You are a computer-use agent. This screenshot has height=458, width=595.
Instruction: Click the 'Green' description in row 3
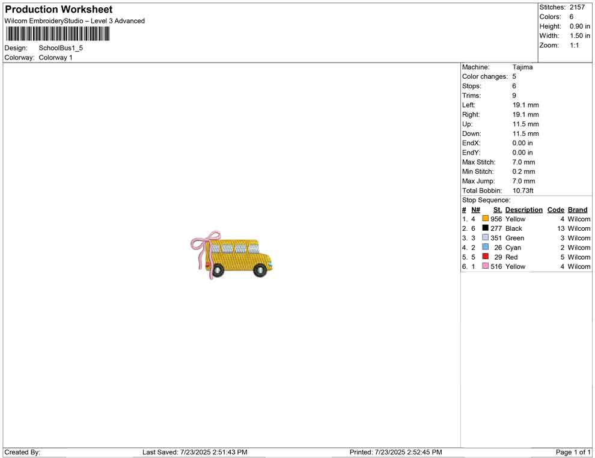pos(515,238)
